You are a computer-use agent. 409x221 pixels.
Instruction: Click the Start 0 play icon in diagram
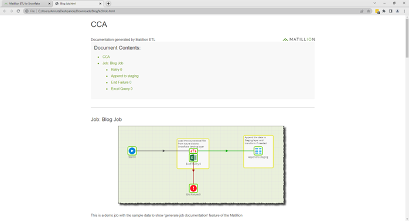coord(132,151)
